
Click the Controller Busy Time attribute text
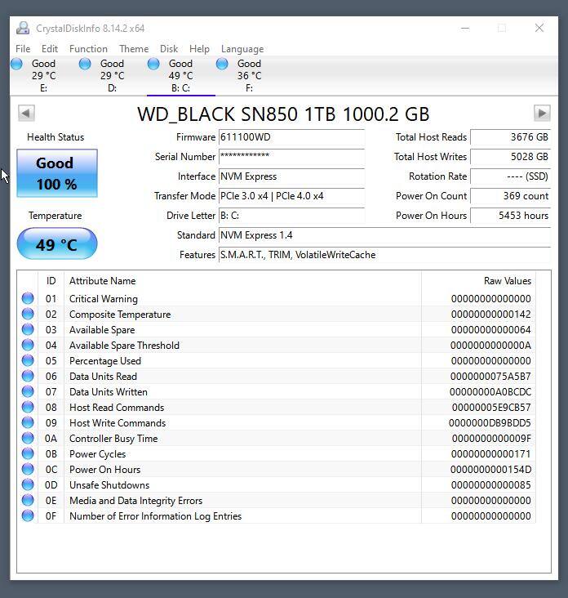(113, 439)
